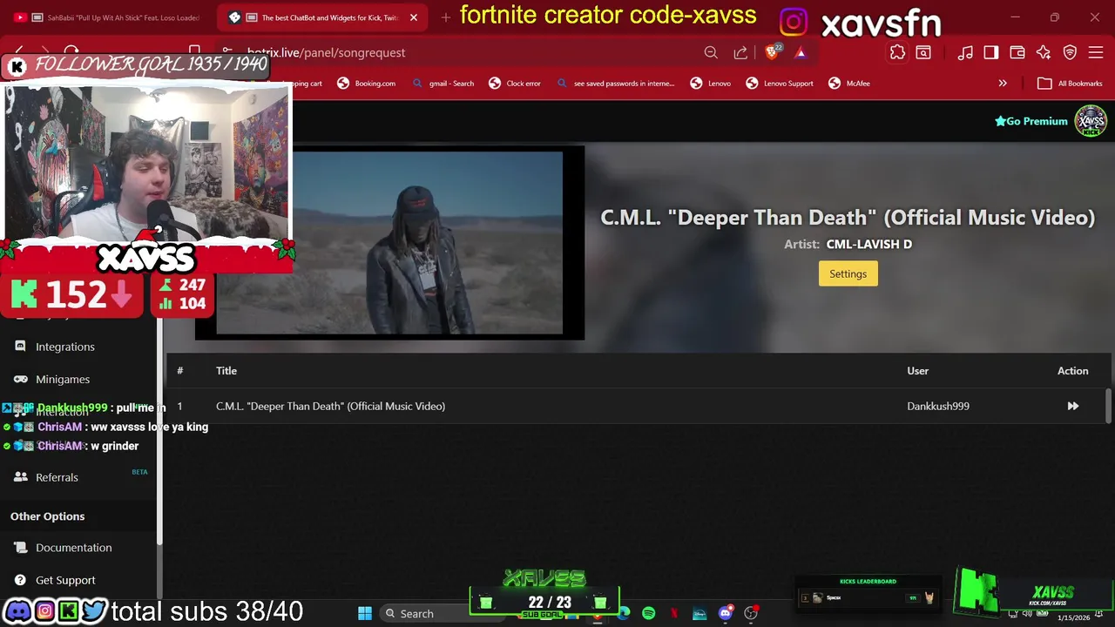
Task: Open Brave Shields lion icon
Action: coord(773,52)
